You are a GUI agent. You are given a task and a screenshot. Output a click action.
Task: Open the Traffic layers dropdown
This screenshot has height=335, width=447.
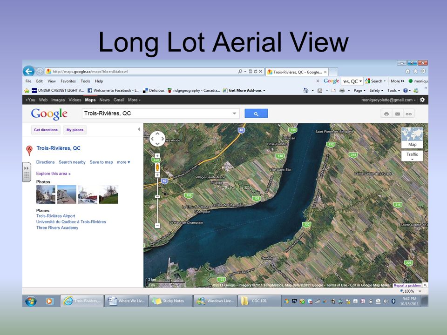412,156
